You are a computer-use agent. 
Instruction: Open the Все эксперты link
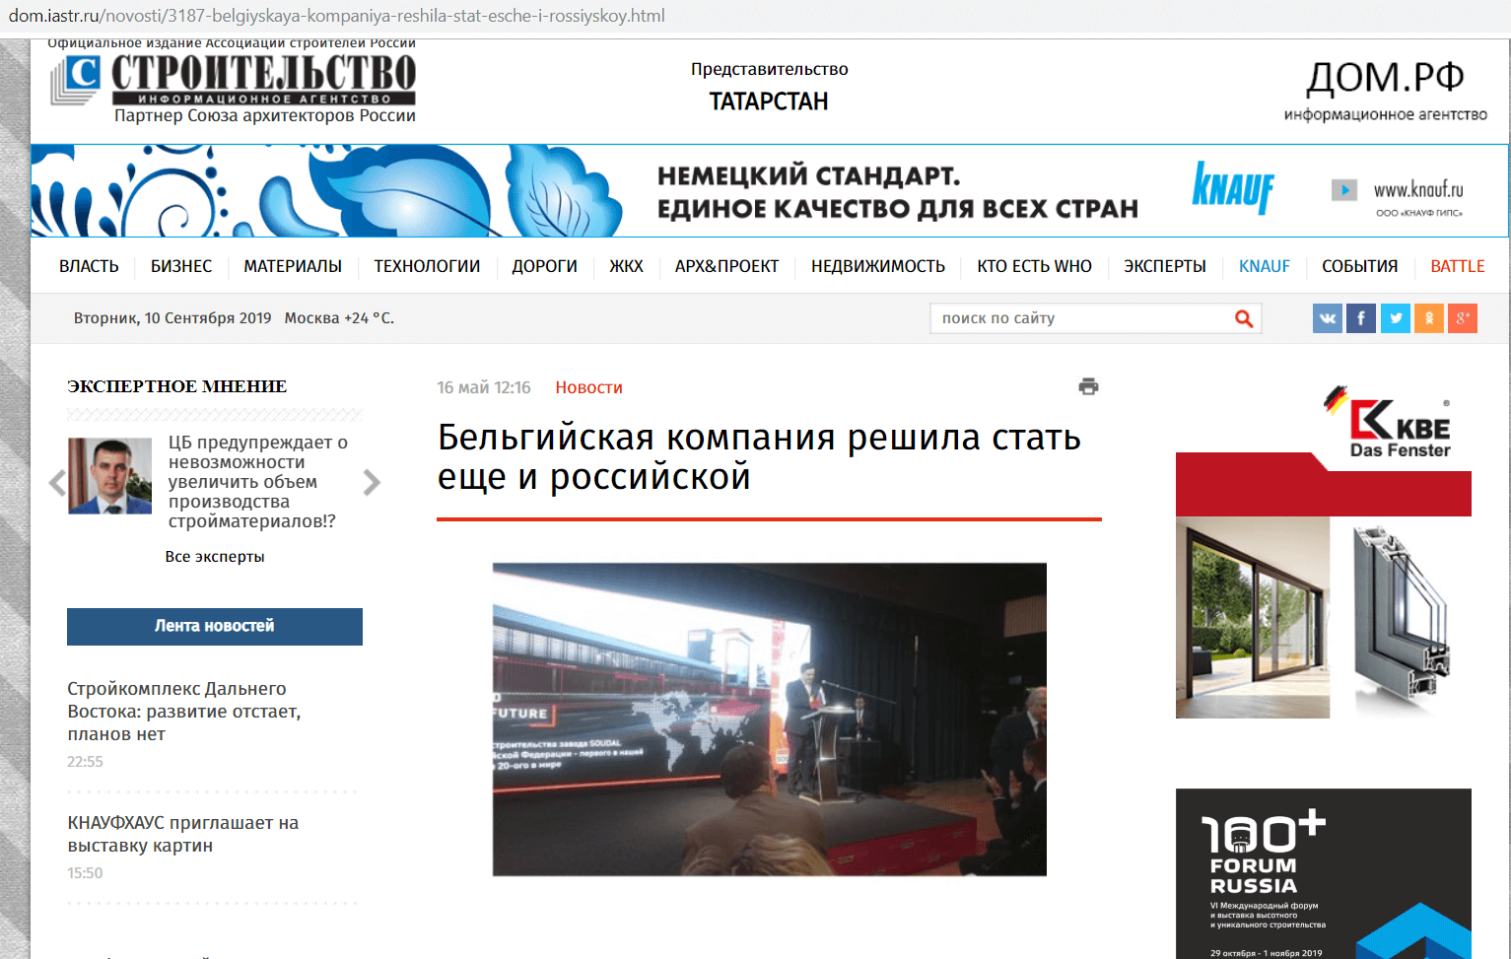click(215, 557)
